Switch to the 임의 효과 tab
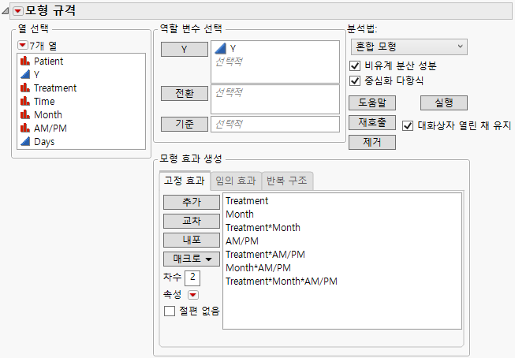This screenshot has height=358, width=515. click(236, 181)
